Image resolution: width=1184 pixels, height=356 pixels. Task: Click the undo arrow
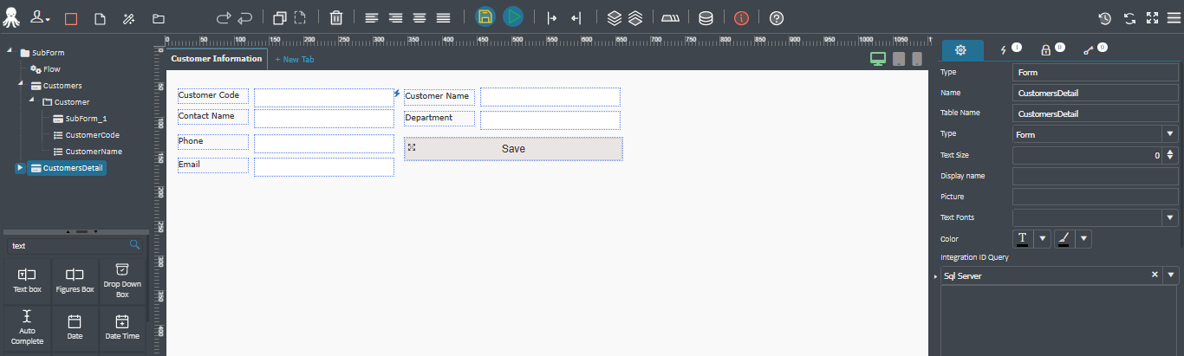245,18
